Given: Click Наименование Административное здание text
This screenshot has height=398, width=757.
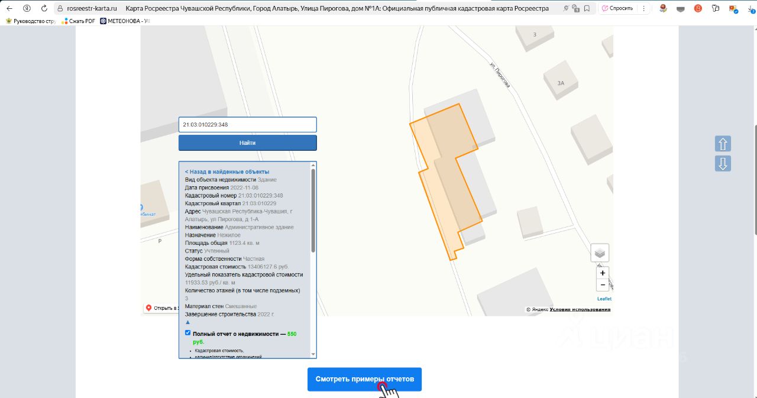Looking at the screenshot, I should click(x=239, y=227).
